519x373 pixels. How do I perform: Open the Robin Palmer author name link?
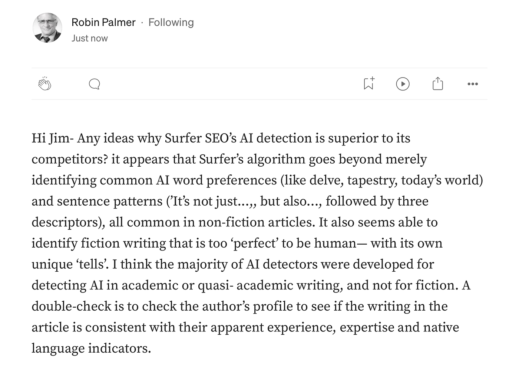click(x=103, y=22)
